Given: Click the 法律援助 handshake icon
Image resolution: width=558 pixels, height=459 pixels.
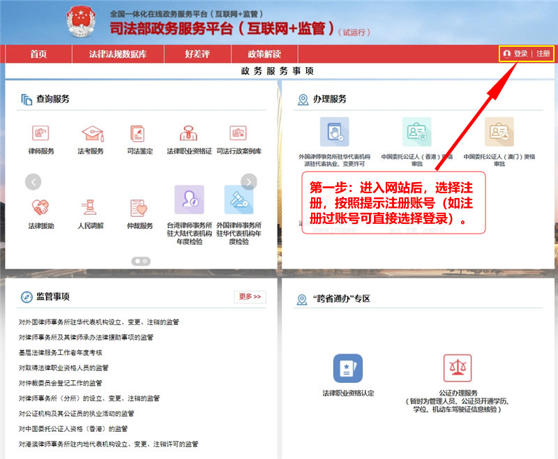Looking at the screenshot, I should (x=40, y=208).
